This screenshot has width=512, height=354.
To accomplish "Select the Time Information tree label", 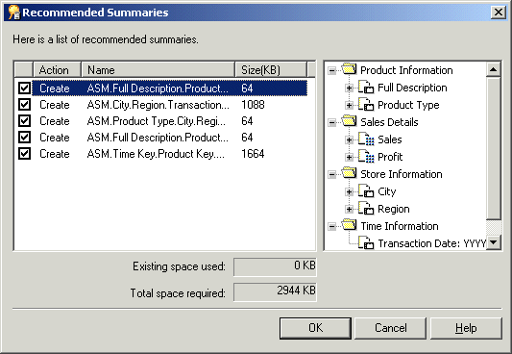I will coord(400,226).
